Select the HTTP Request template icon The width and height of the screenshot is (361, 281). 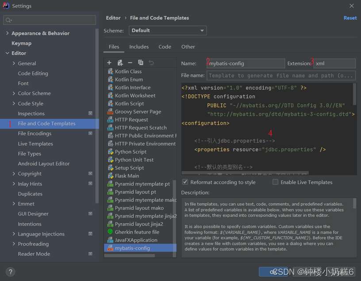111,120
